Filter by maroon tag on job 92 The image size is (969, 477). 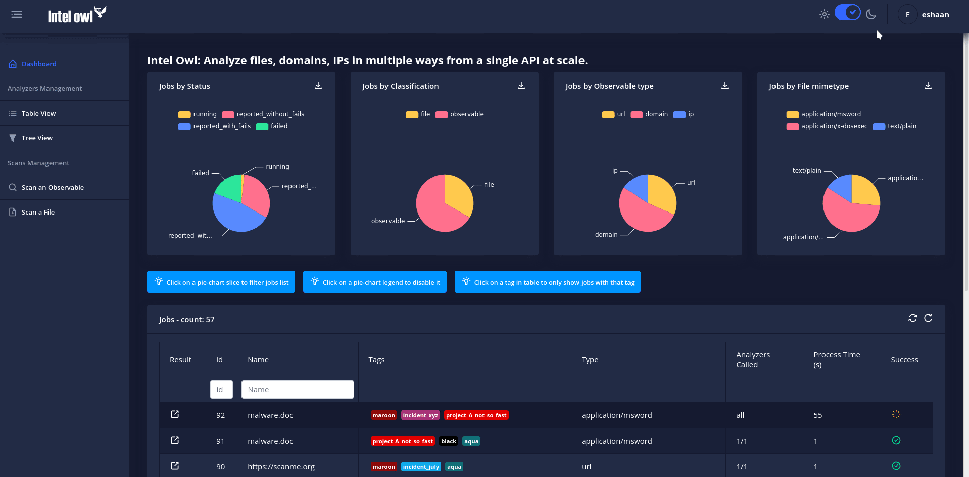[384, 415]
